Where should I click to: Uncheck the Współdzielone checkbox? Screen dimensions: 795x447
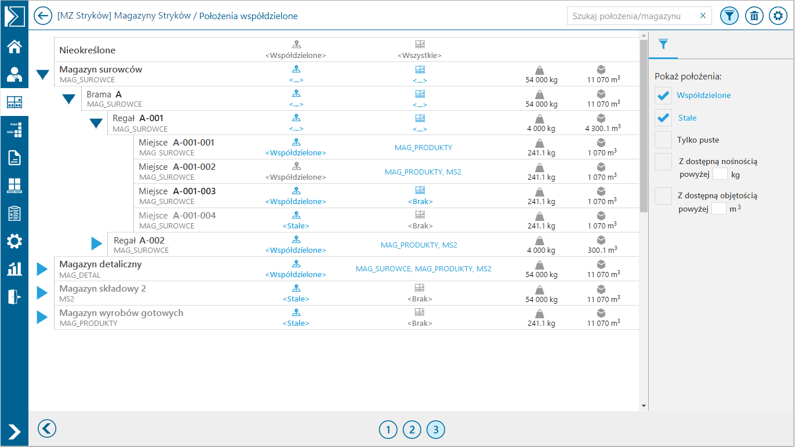663,96
